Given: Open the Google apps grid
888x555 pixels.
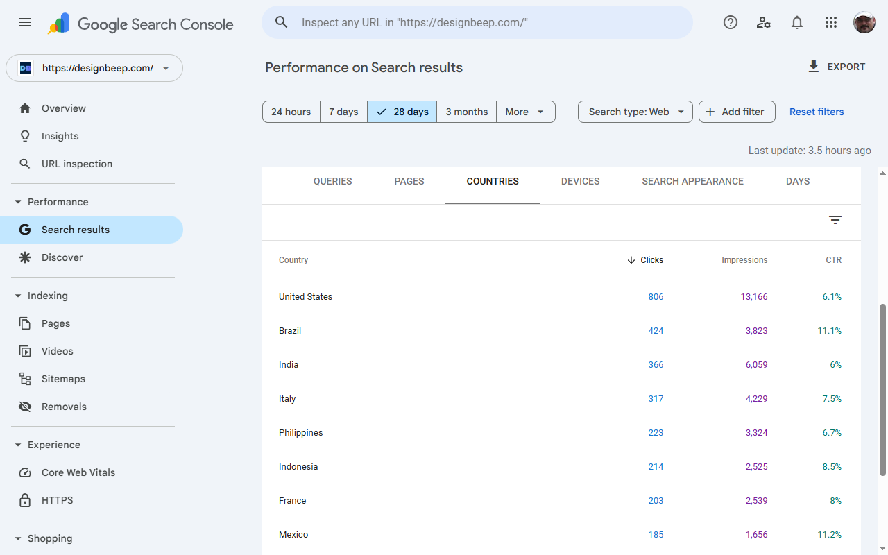Looking at the screenshot, I should click(831, 22).
